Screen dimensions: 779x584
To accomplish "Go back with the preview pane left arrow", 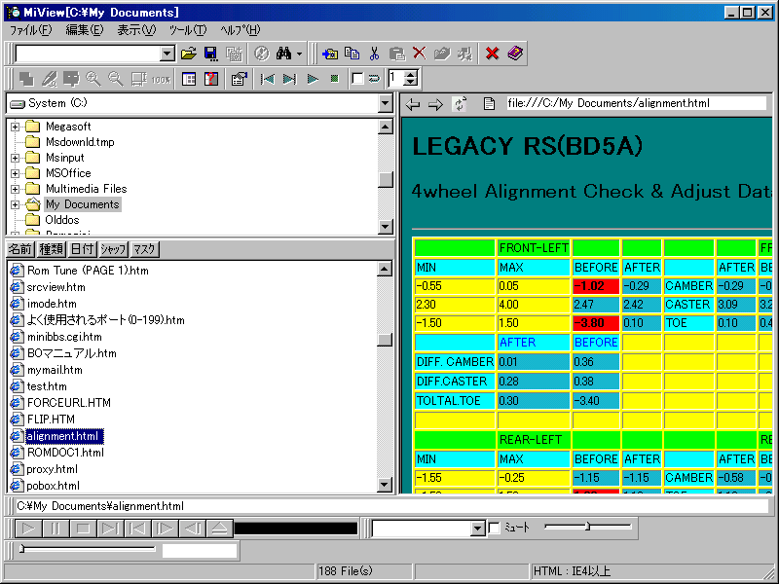I will click(412, 104).
